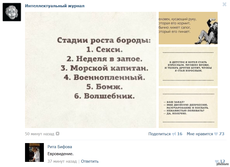The image size is (230, 167).
Task: Open Рита Бифова's profile name link
Action: [x=60, y=147]
